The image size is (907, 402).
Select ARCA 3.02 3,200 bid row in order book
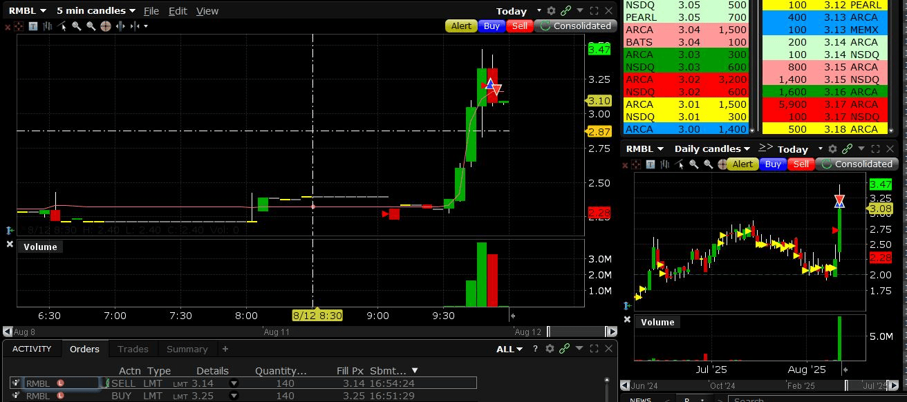(686, 79)
